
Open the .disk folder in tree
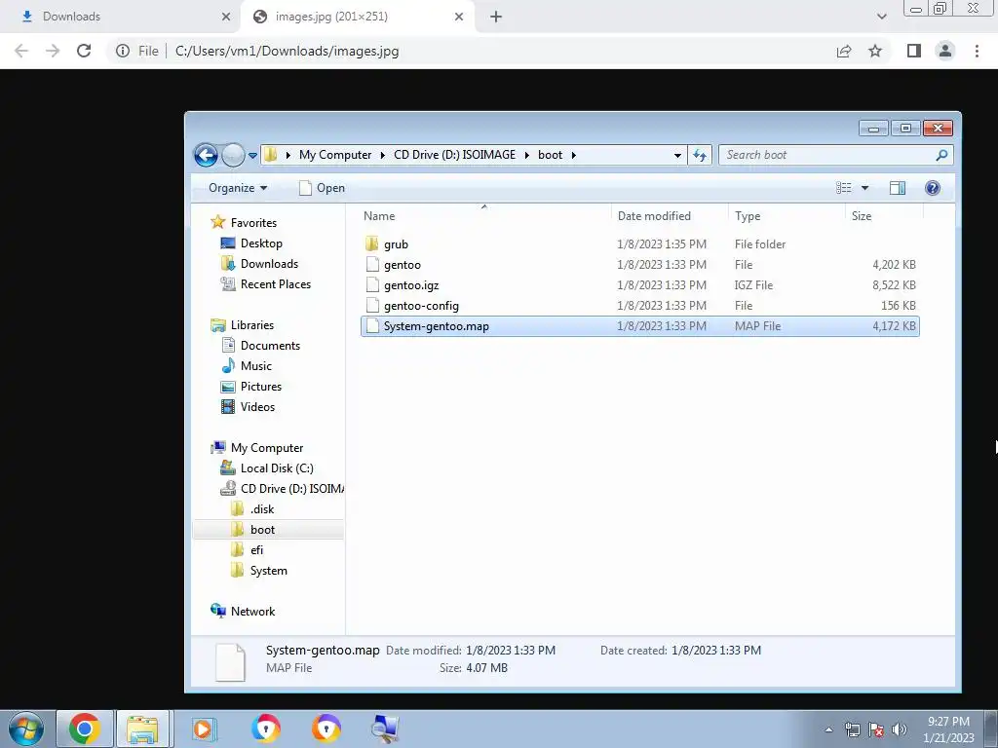(x=261, y=508)
